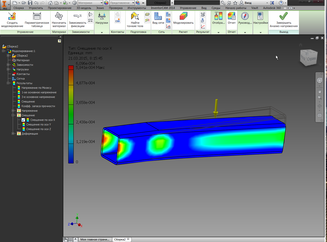Click the ViewCube home icon

click(300, 45)
